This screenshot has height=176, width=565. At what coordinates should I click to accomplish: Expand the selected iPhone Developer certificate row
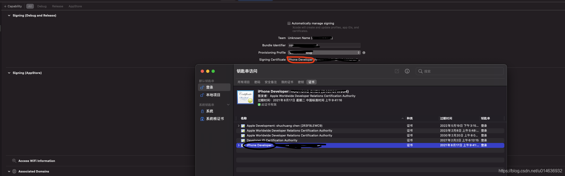click(x=239, y=145)
